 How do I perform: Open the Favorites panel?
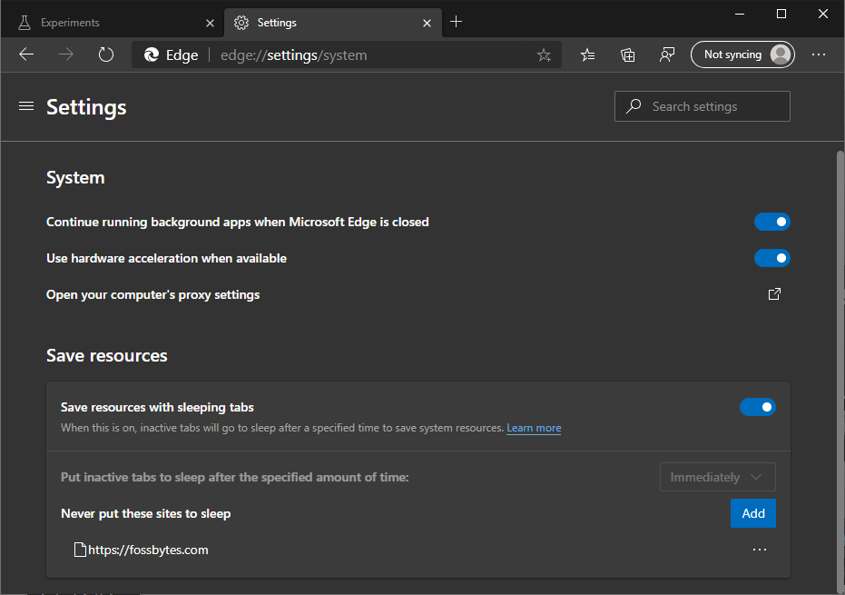(587, 55)
